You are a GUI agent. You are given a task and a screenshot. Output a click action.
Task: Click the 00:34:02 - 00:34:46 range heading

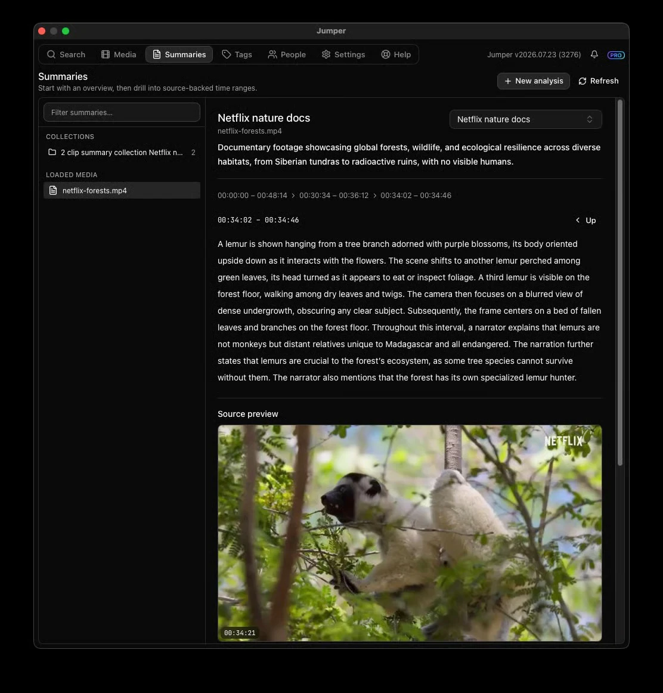(x=258, y=220)
